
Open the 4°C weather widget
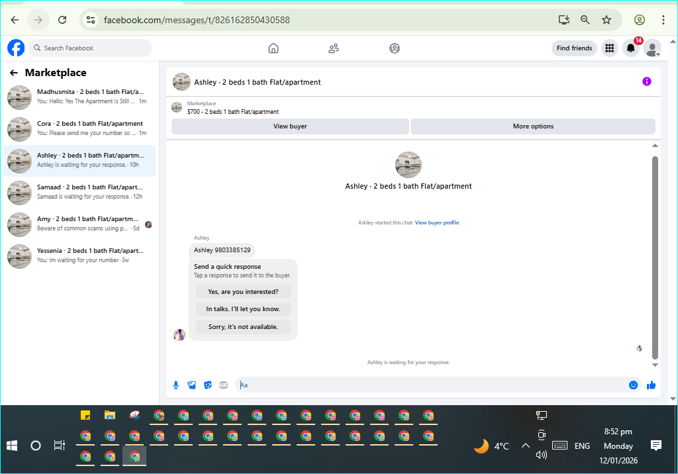coord(492,446)
